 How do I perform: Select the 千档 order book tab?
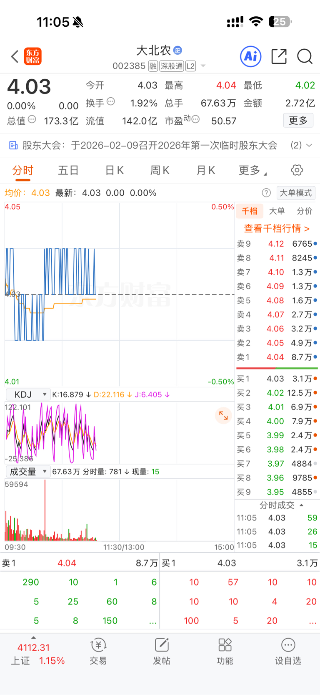pos(250,211)
